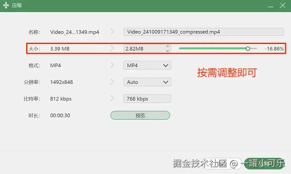Close the 压缩 compression dialog

pos(282,5)
